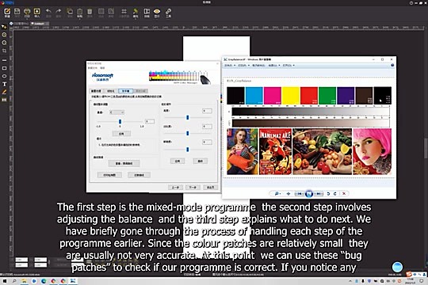This screenshot has height=285, width=428.
Task: Open the fifth (Open) menu in photo viewer
Action: point(289,66)
